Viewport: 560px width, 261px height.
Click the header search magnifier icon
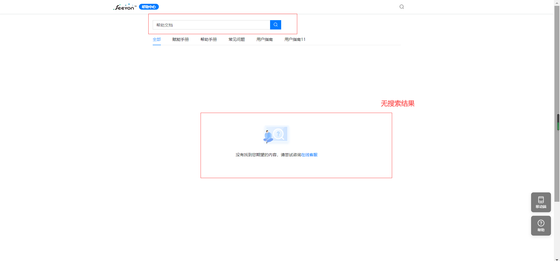click(x=402, y=7)
